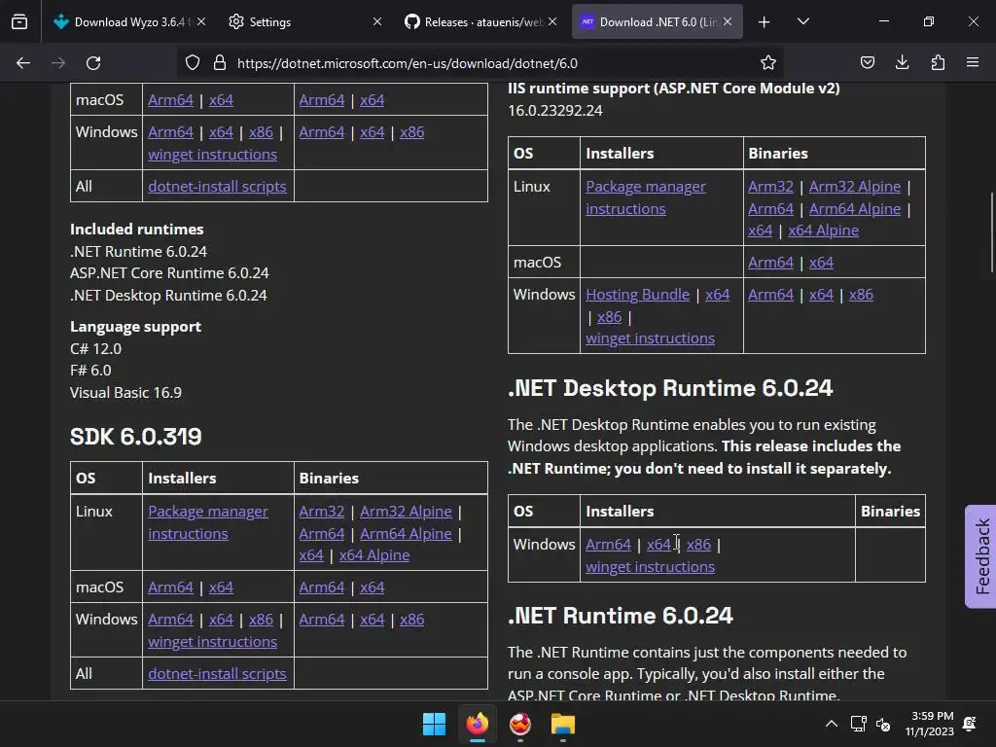Download ASP.NET Linux Arm32 Alpine binary
The width and height of the screenshot is (996, 747).
click(854, 187)
